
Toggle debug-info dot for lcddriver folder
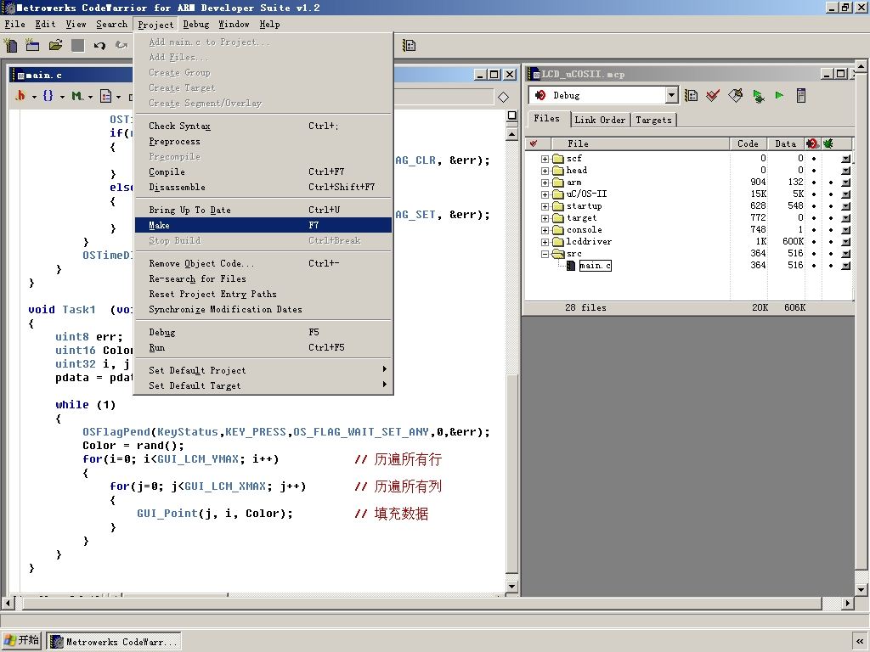(x=814, y=242)
